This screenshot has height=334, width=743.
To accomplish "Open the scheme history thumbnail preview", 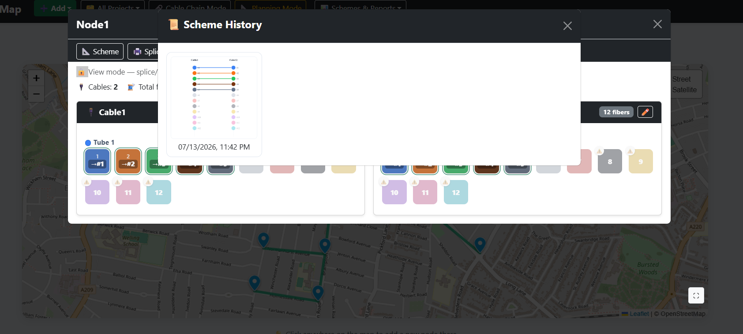I will (214, 98).
